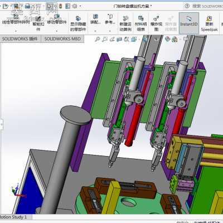
Task: Open the View Orientation cube icon
Action: click(134, 39)
